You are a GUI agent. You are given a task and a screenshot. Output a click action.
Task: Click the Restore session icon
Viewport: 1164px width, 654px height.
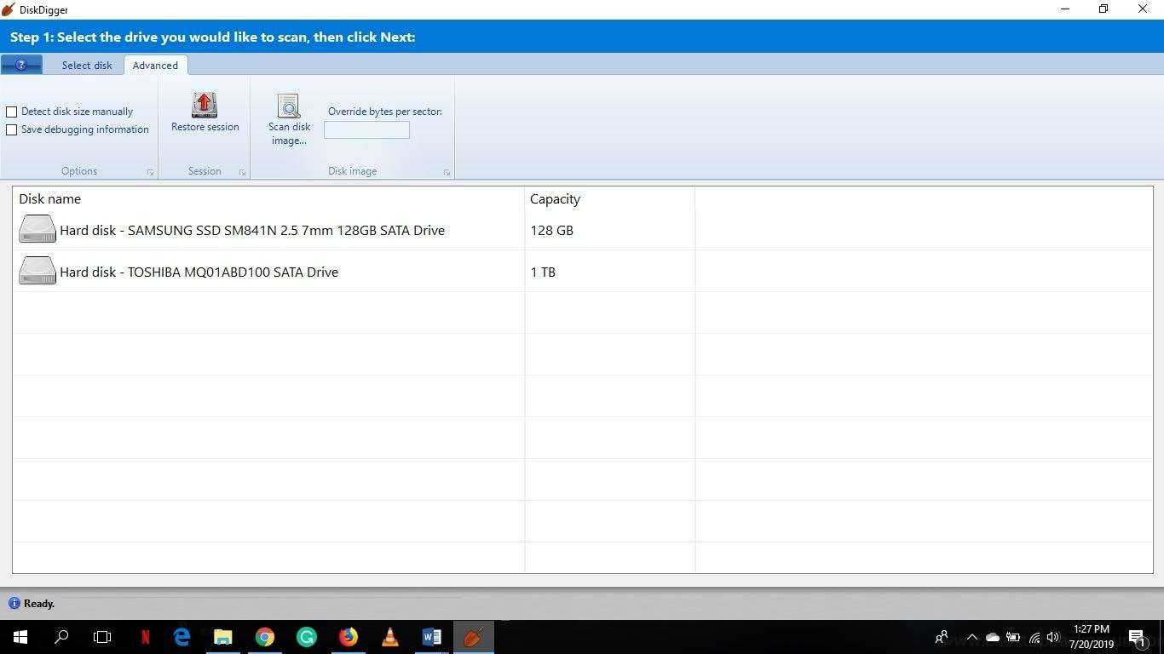click(x=205, y=105)
